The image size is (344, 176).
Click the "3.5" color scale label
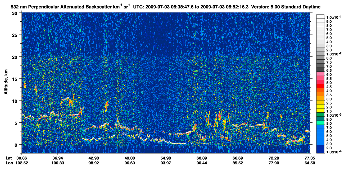coord(329,95)
